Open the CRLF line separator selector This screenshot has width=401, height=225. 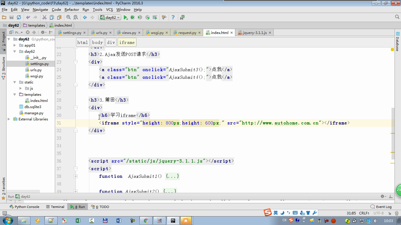[x=364, y=213]
